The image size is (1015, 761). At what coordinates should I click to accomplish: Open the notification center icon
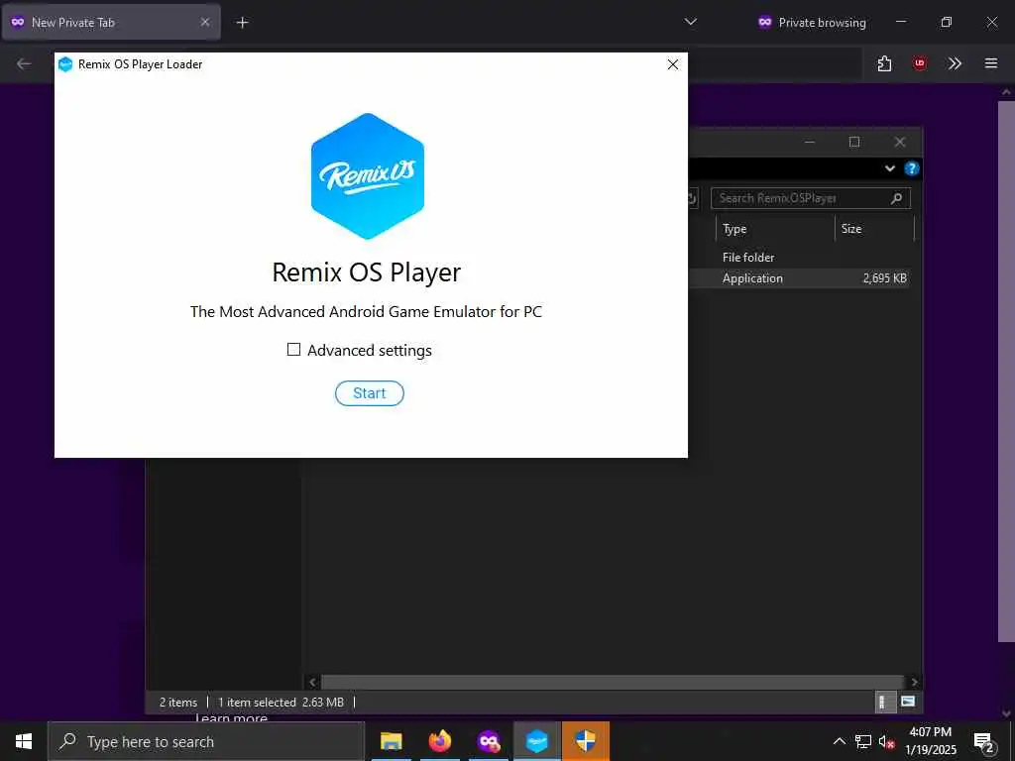[984, 741]
